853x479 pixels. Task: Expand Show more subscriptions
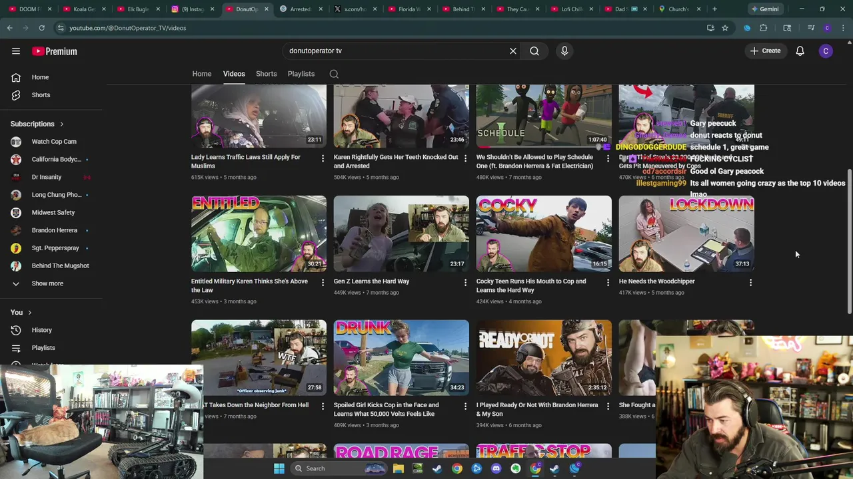click(47, 283)
